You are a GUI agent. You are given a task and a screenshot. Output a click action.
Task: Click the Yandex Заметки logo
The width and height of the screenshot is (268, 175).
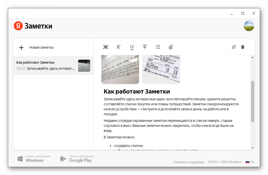[x=33, y=26]
